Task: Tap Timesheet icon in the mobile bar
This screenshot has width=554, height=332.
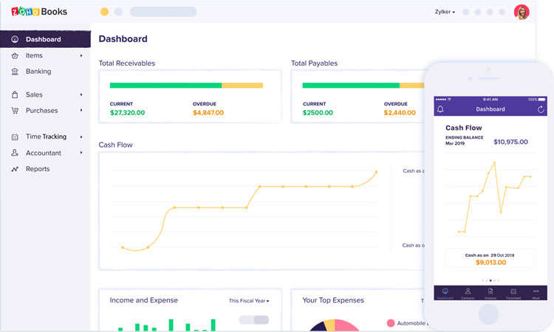Action: point(513,293)
